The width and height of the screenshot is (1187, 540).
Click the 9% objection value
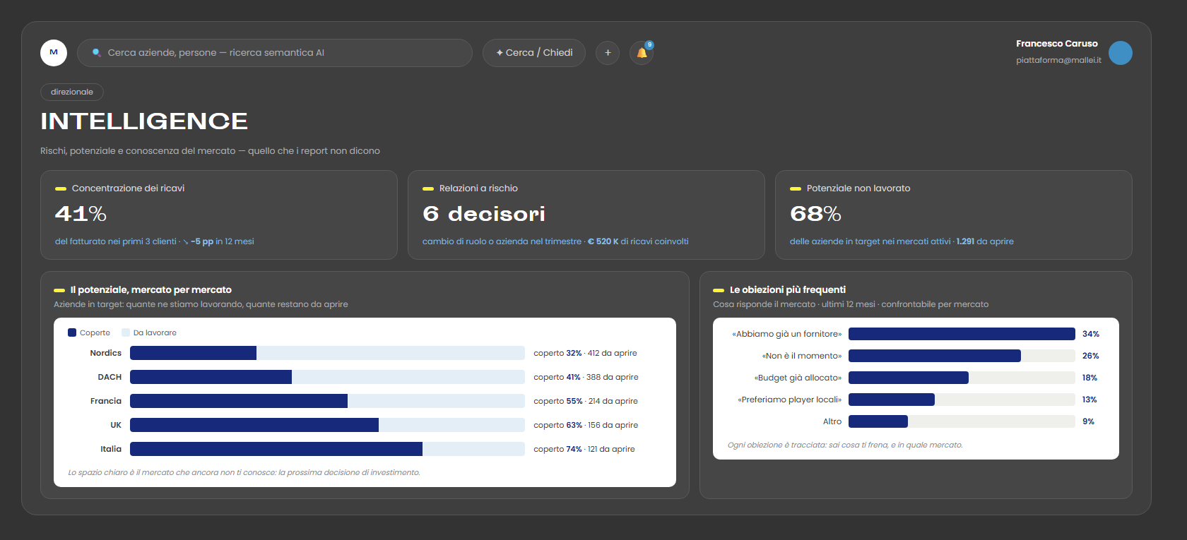coord(1088,421)
